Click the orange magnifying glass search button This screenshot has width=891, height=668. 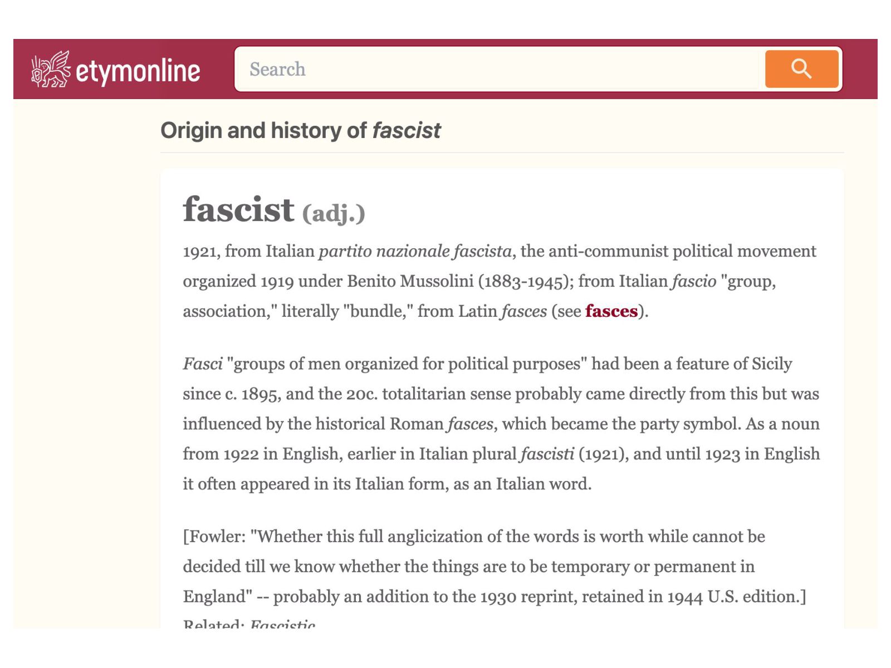(x=801, y=69)
